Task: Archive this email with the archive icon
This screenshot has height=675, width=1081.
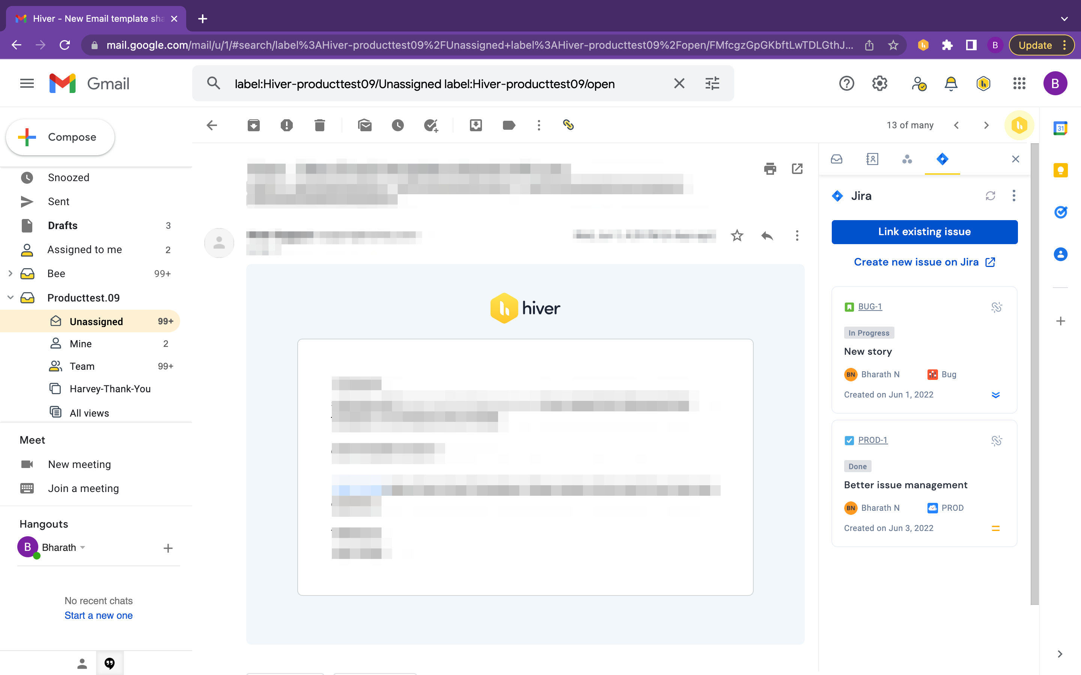Action: click(253, 126)
